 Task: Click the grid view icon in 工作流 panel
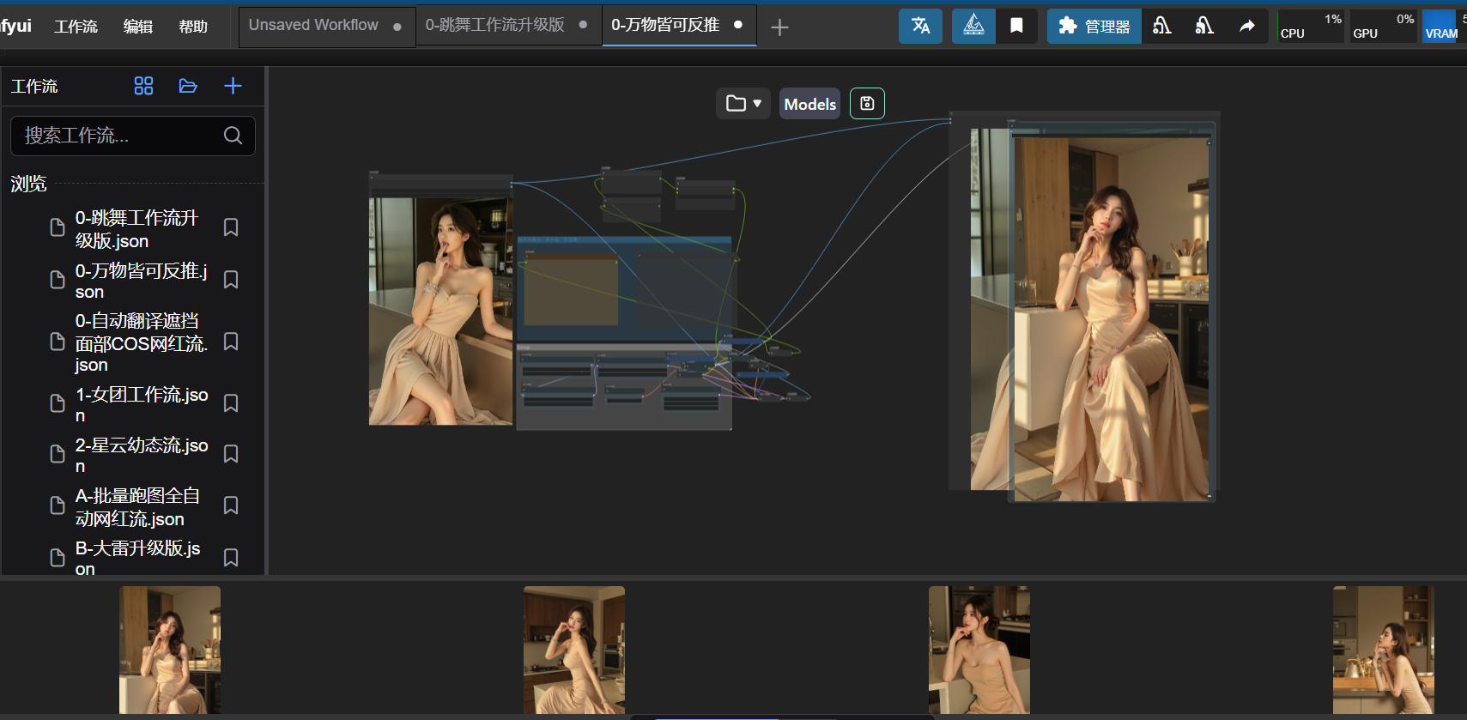click(x=143, y=86)
